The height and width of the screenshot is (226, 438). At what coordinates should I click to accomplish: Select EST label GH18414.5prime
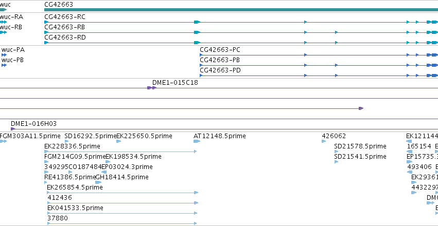pyautogui.click(x=122, y=177)
